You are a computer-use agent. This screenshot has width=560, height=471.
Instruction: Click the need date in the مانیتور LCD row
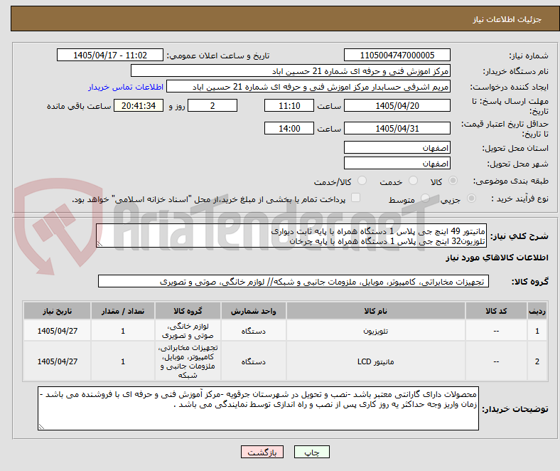tap(57, 361)
